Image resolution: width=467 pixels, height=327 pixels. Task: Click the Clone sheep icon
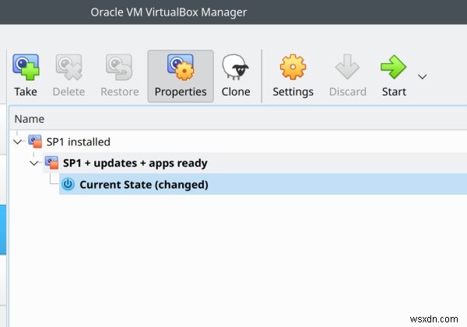235,67
